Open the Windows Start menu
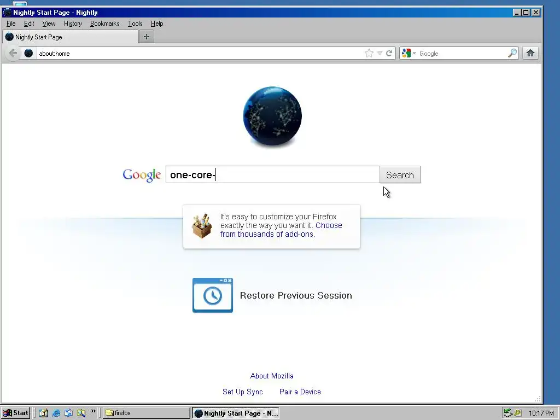The height and width of the screenshot is (420, 560). tap(15, 413)
